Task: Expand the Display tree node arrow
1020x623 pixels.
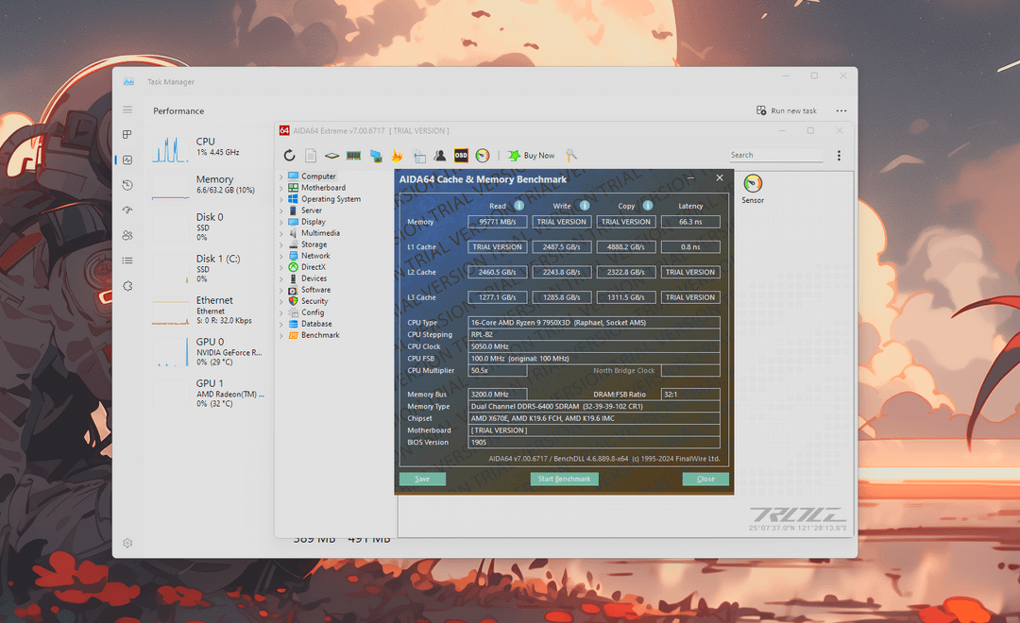Action: [281, 223]
